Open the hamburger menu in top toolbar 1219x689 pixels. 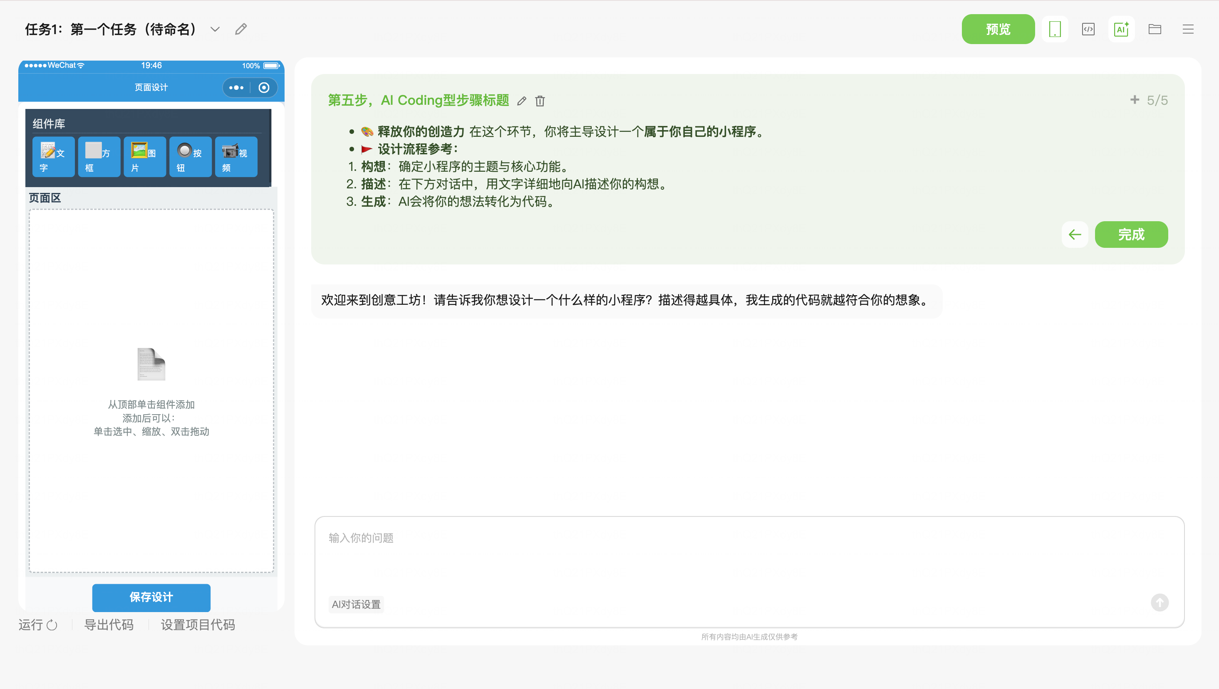click(x=1188, y=30)
